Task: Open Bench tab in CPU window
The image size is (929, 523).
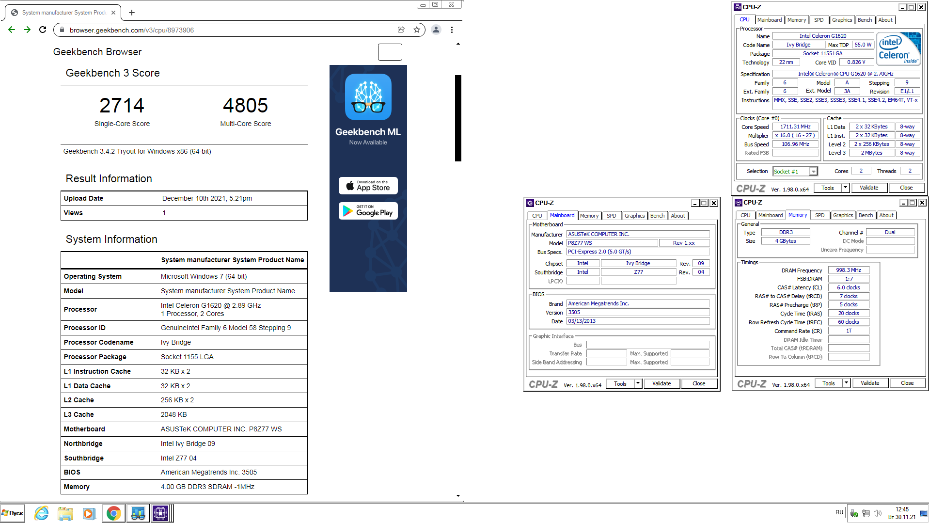Action: click(x=865, y=20)
